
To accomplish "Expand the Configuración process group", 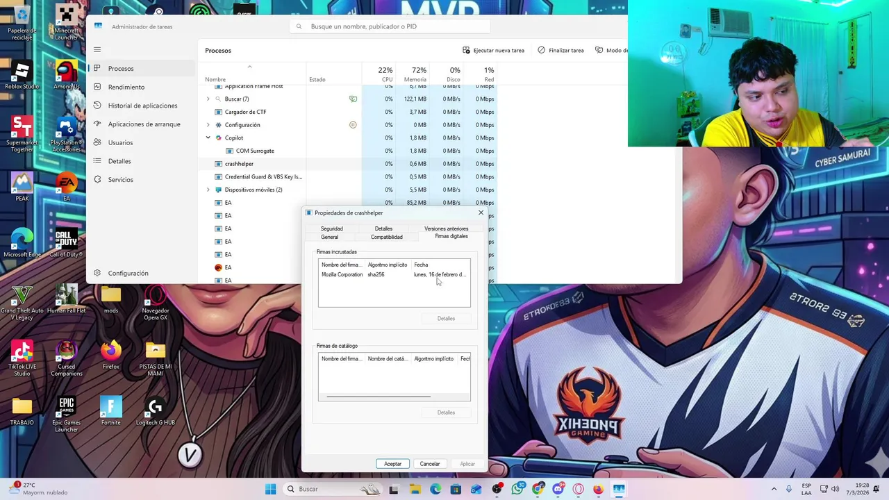I will tap(208, 125).
